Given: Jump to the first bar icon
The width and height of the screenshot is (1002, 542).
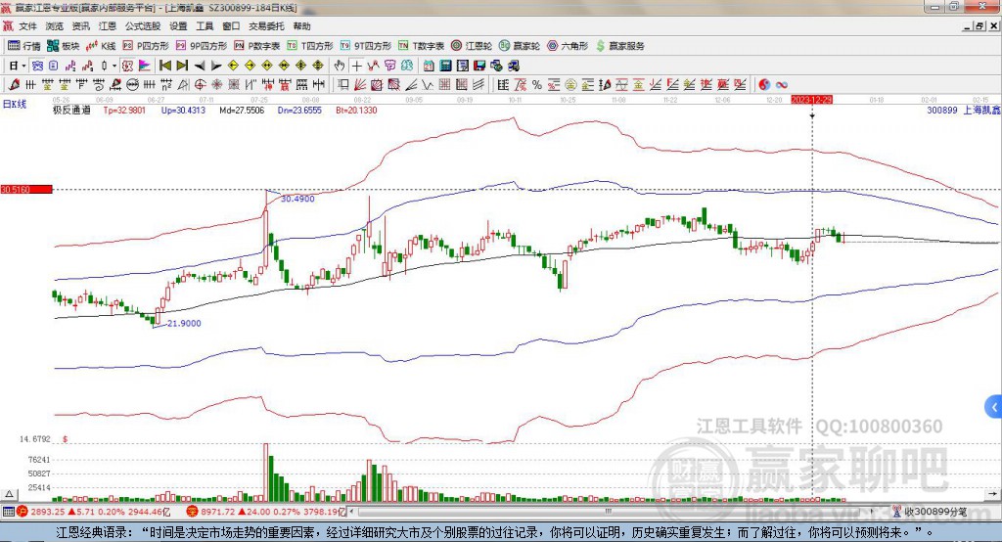Looking at the screenshot, I should point(164,66).
